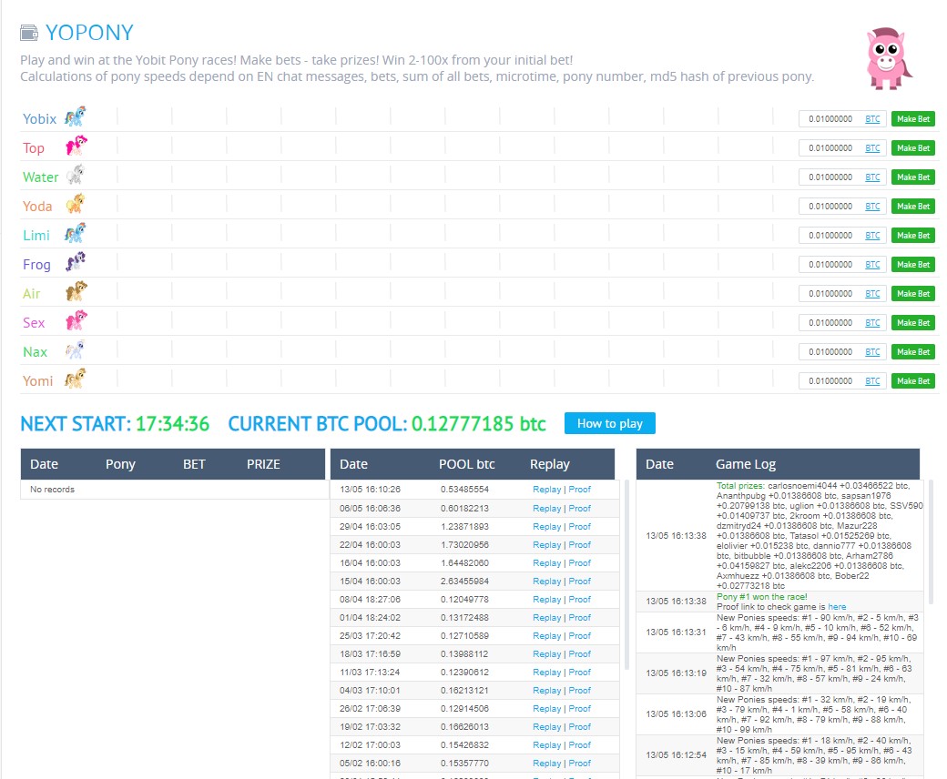Image resolution: width=947 pixels, height=779 pixels.
Task: Click BTC currency link in Sex row
Action: point(872,323)
